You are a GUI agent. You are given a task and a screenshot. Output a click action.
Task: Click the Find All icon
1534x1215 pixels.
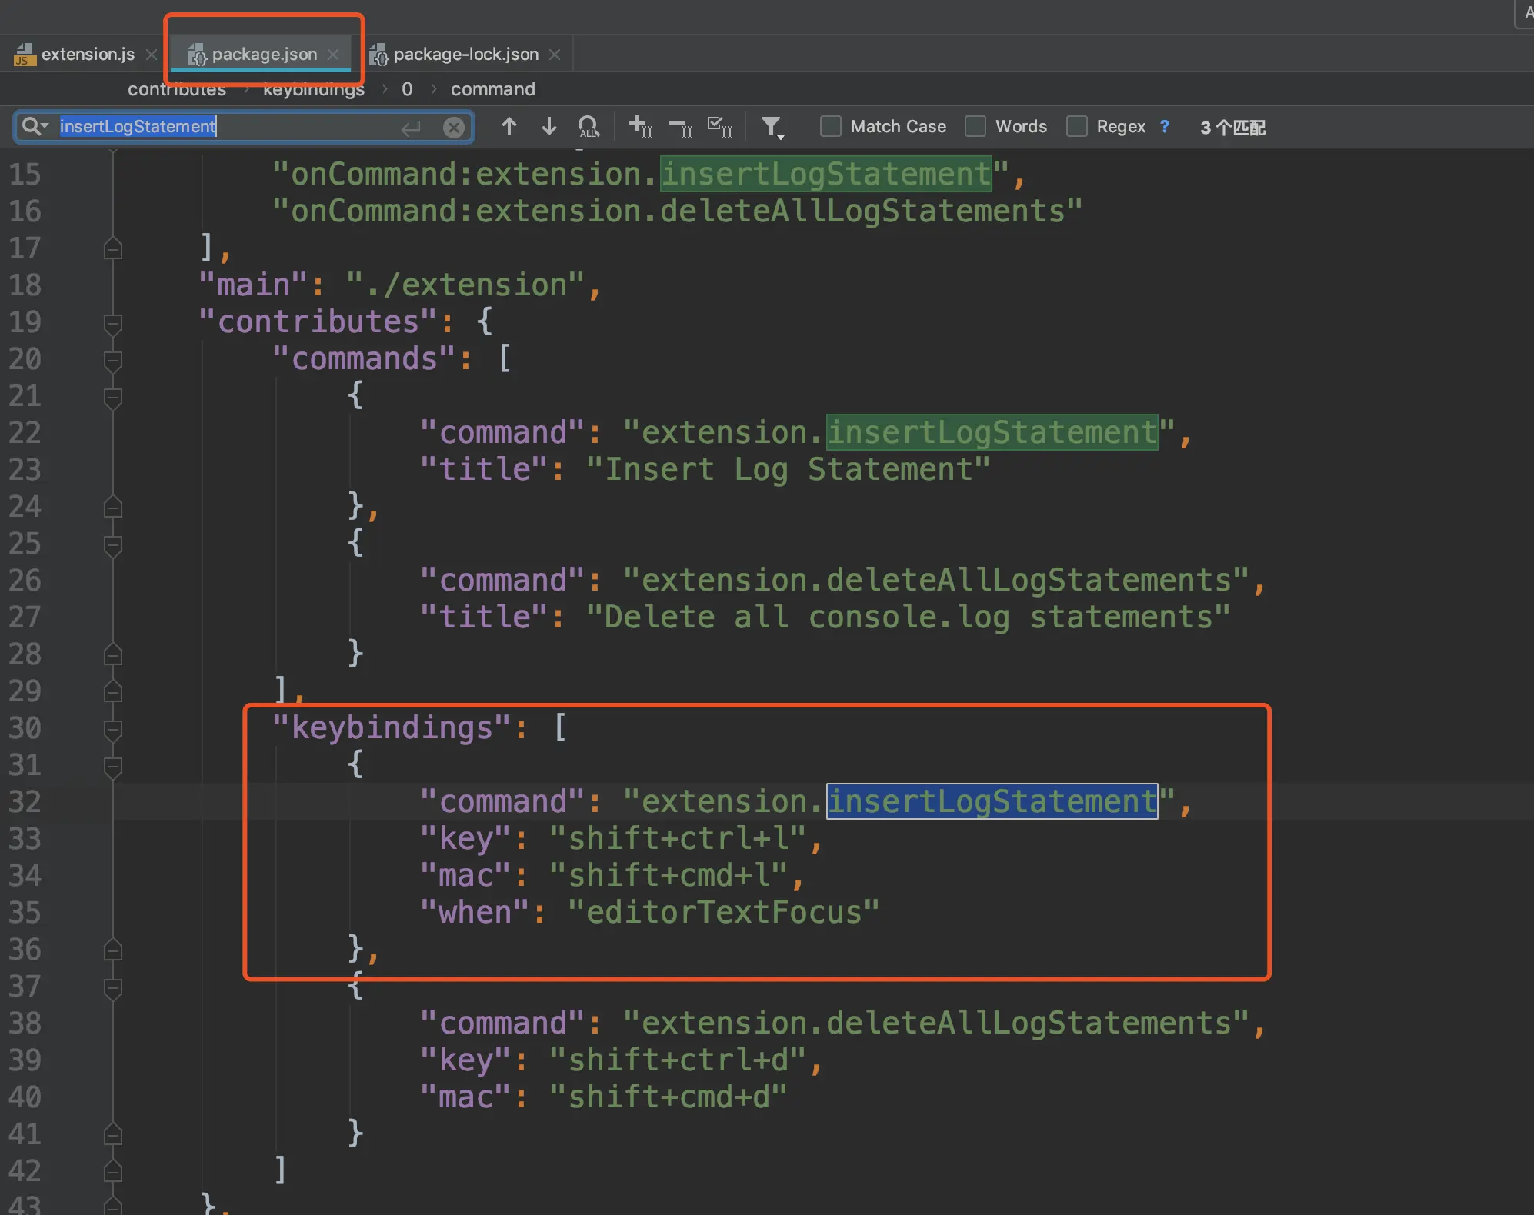tap(589, 127)
